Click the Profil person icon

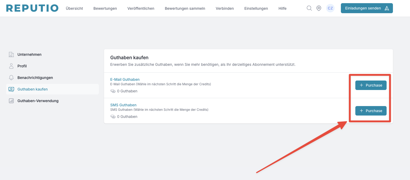(x=11, y=66)
